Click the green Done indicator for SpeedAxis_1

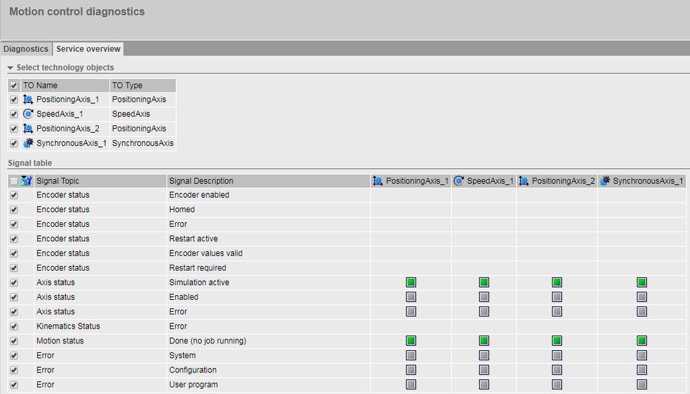point(484,340)
